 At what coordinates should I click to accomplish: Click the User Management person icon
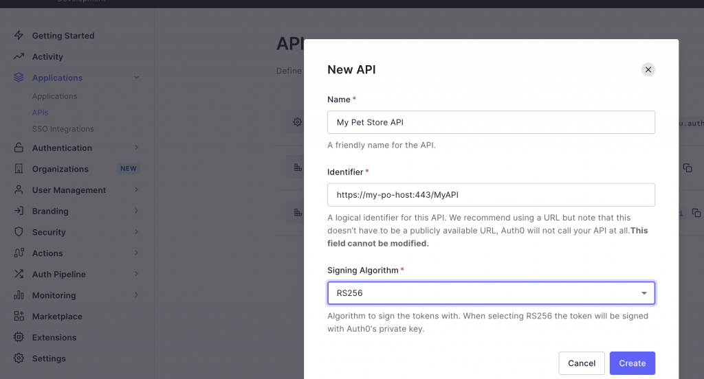pyautogui.click(x=19, y=189)
